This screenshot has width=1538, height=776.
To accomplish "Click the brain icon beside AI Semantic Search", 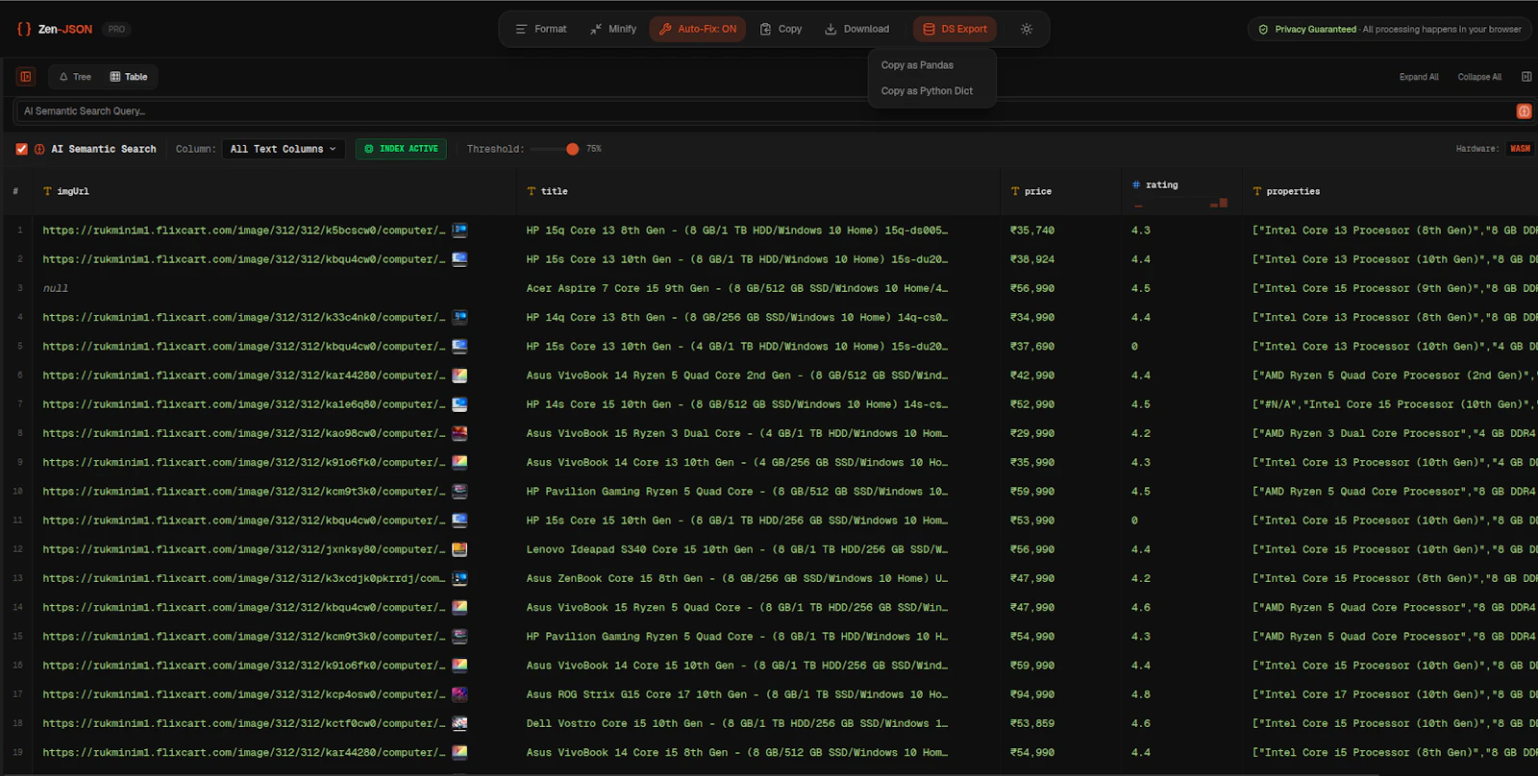I will [x=39, y=149].
